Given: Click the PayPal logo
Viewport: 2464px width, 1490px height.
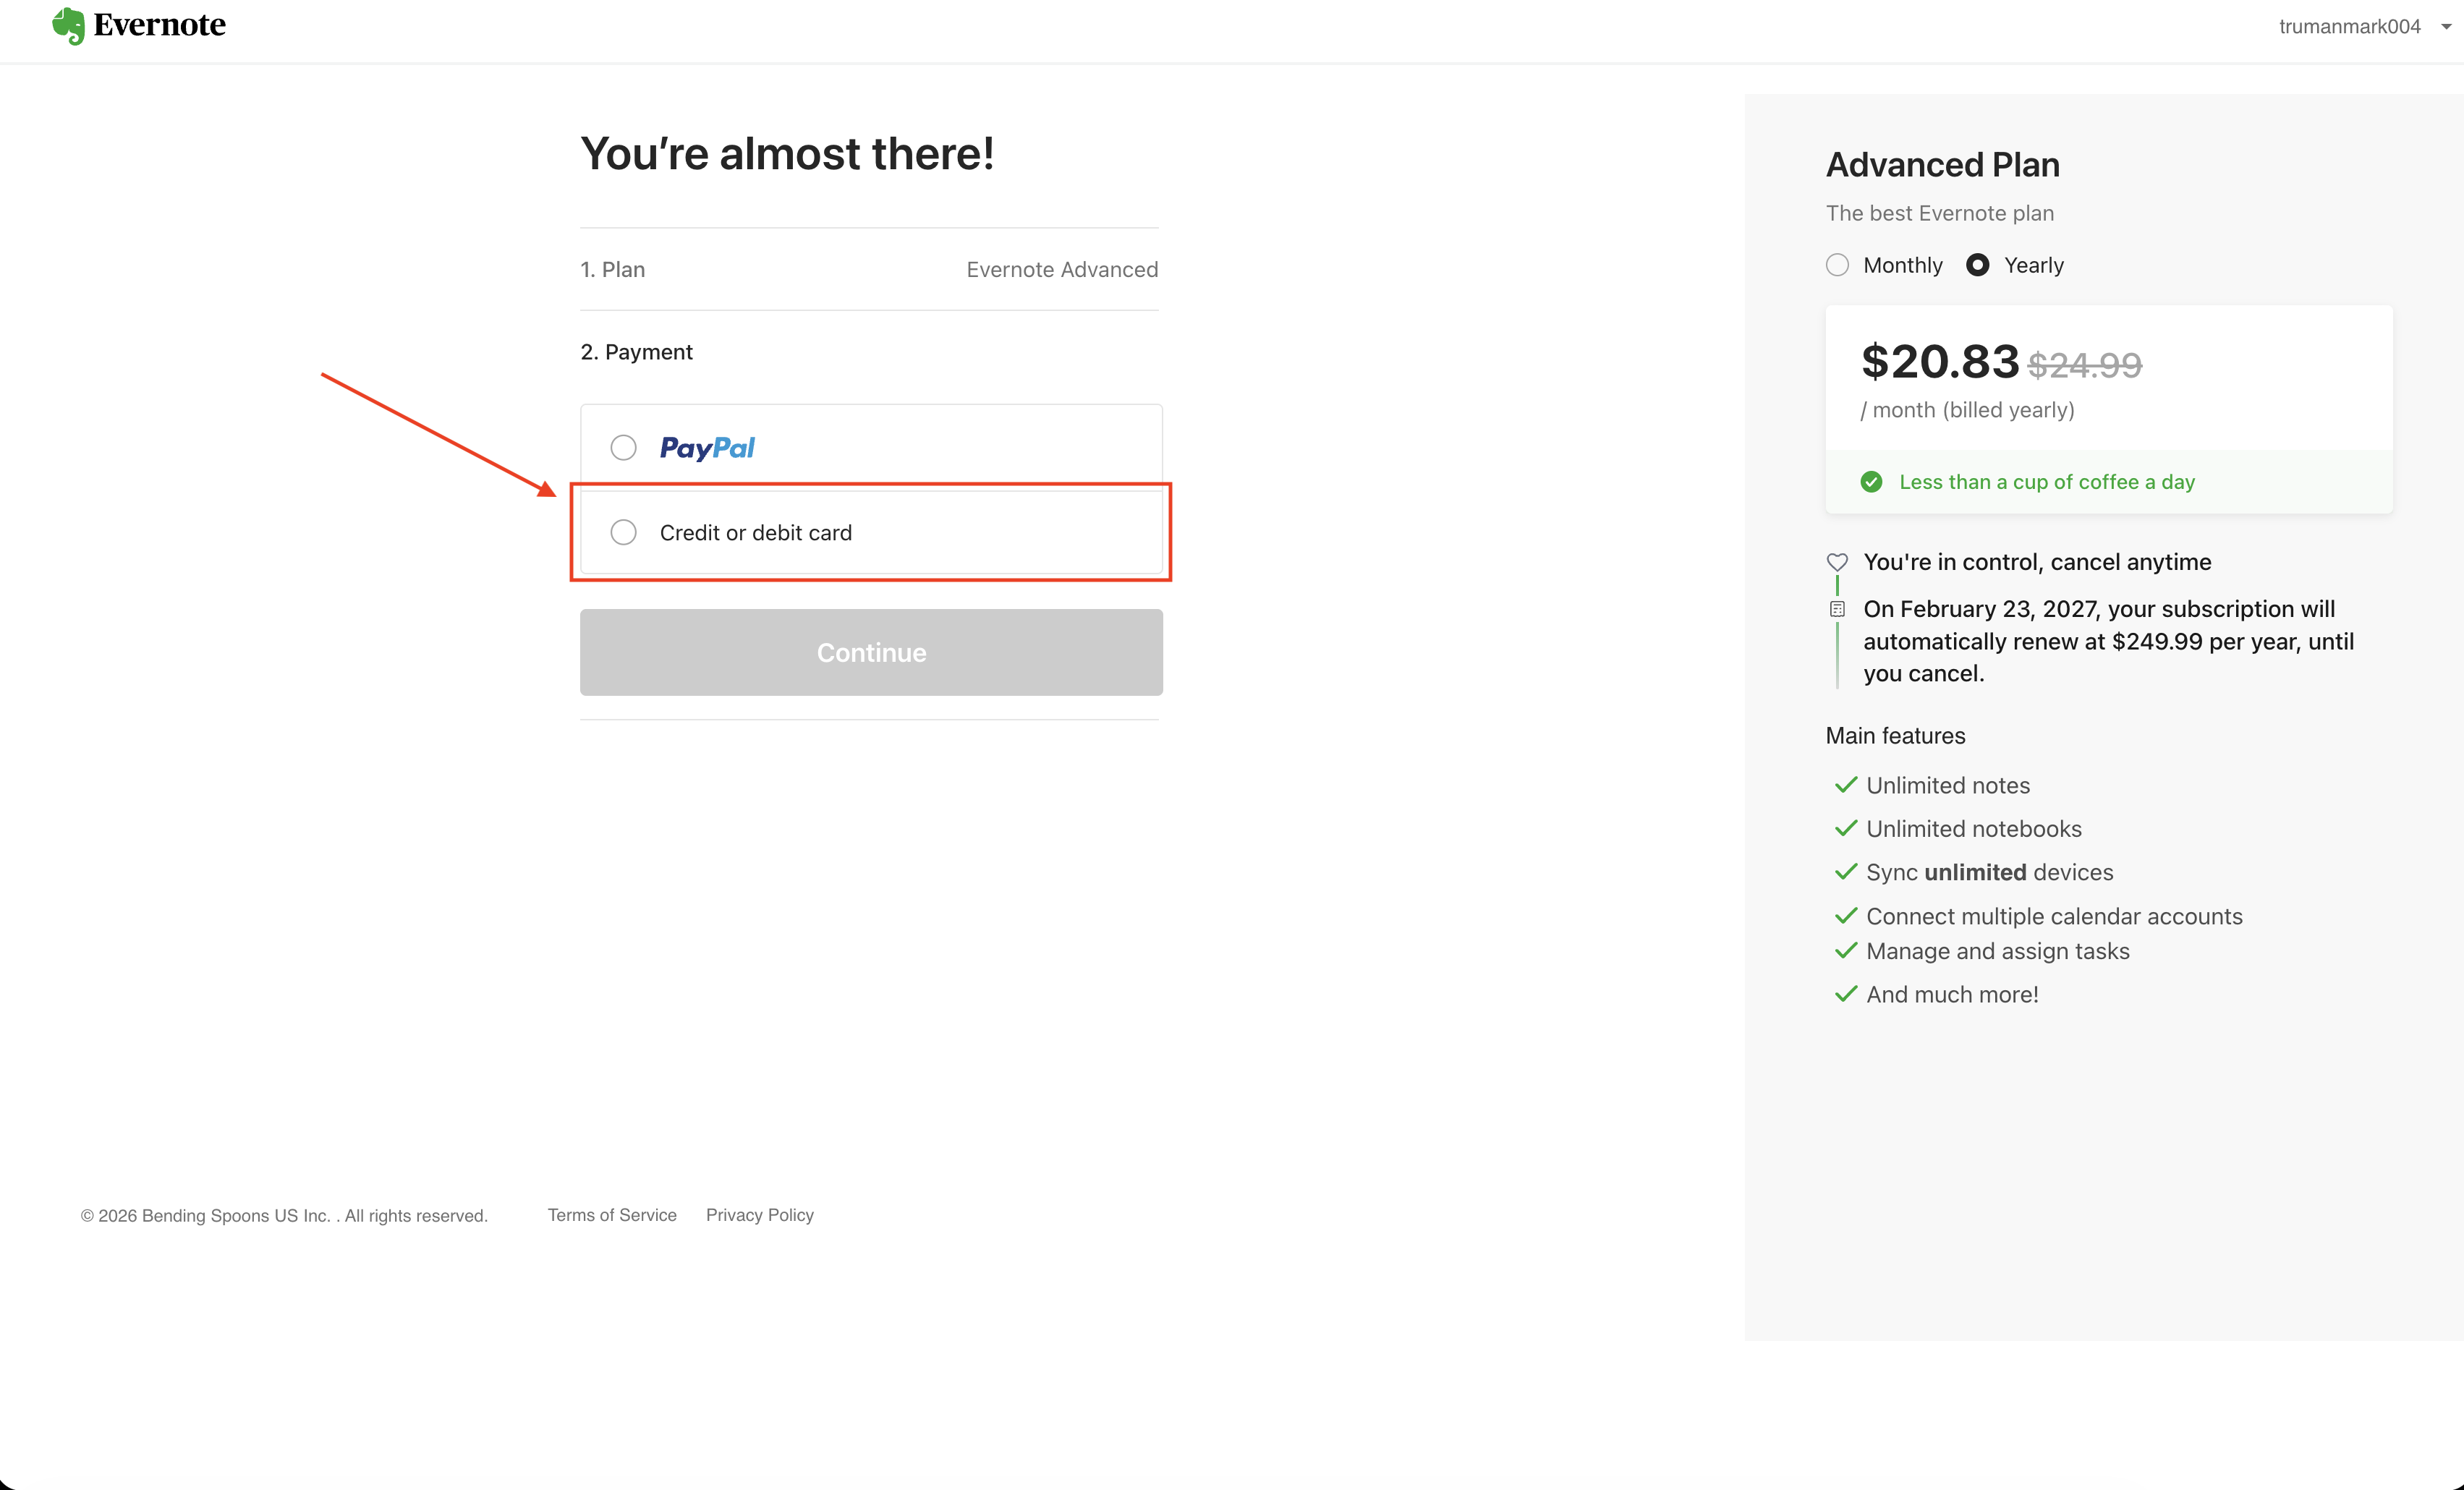Looking at the screenshot, I should pyautogui.click(x=707, y=447).
